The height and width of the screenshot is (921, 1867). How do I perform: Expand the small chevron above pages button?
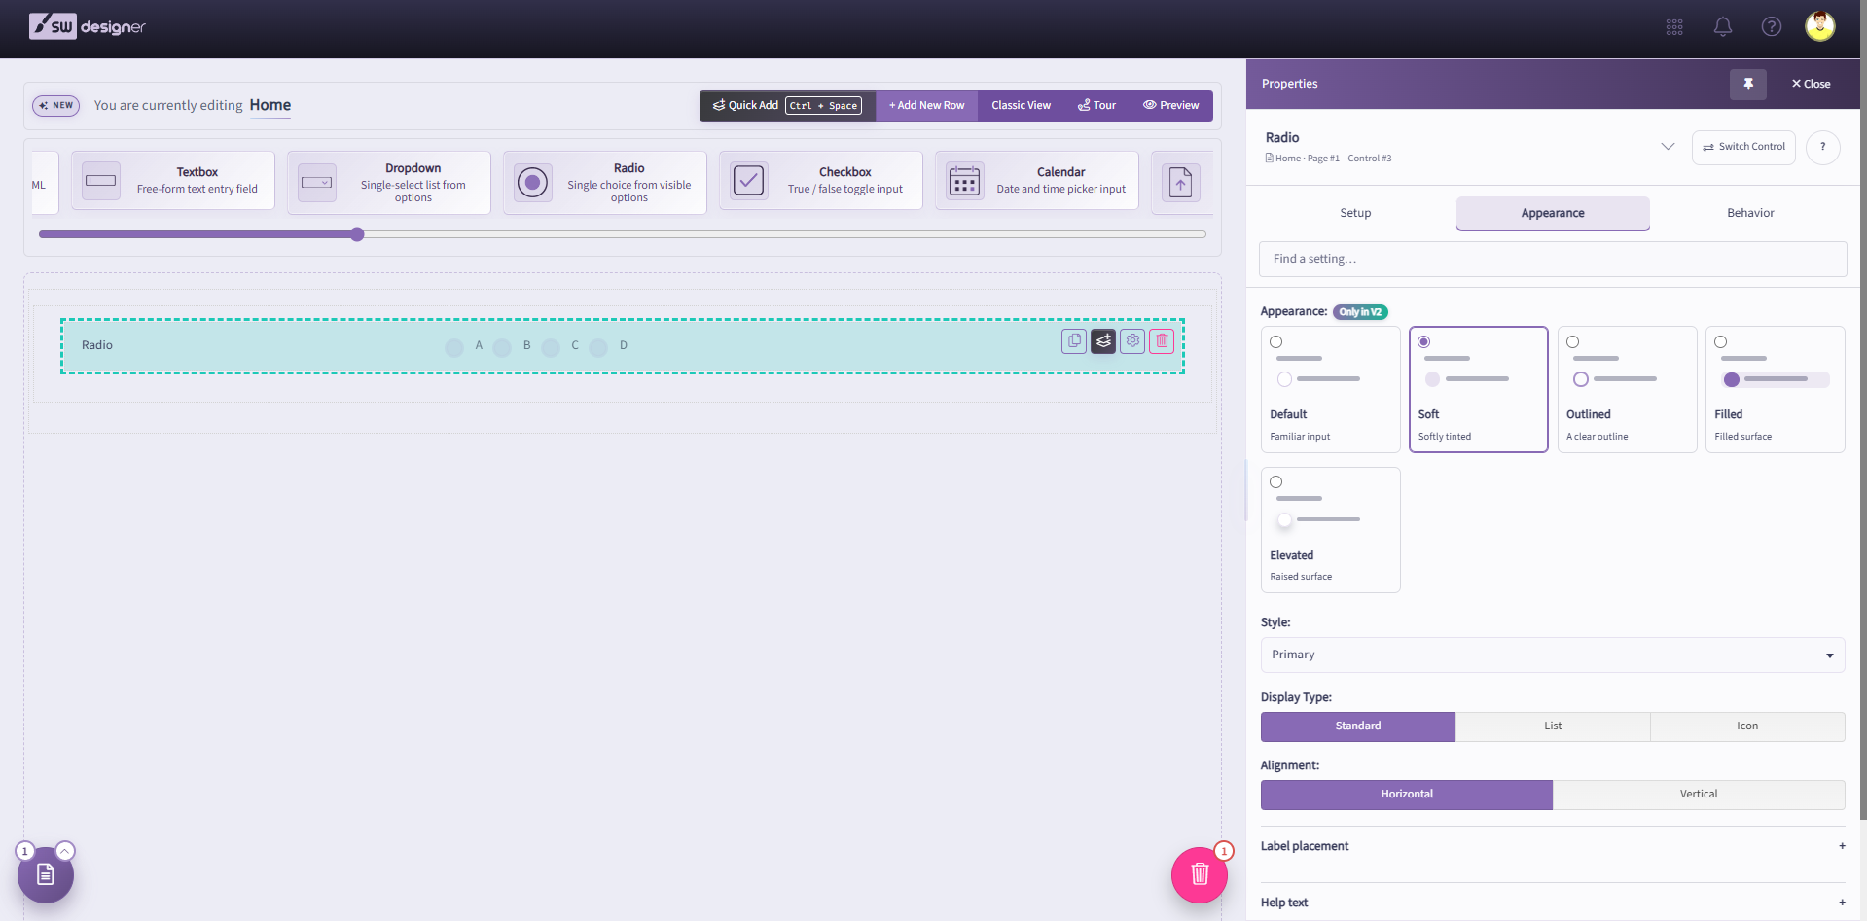point(65,851)
